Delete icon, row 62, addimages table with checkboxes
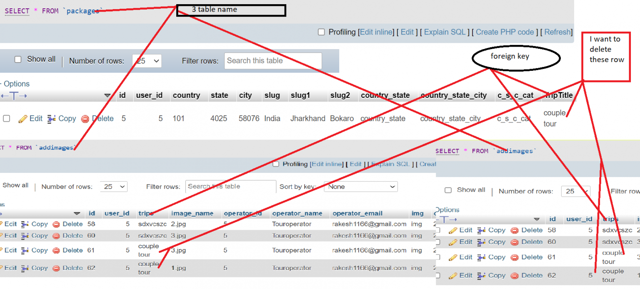The width and height of the screenshot is (640, 289). pyautogui.click(x=515, y=276)
